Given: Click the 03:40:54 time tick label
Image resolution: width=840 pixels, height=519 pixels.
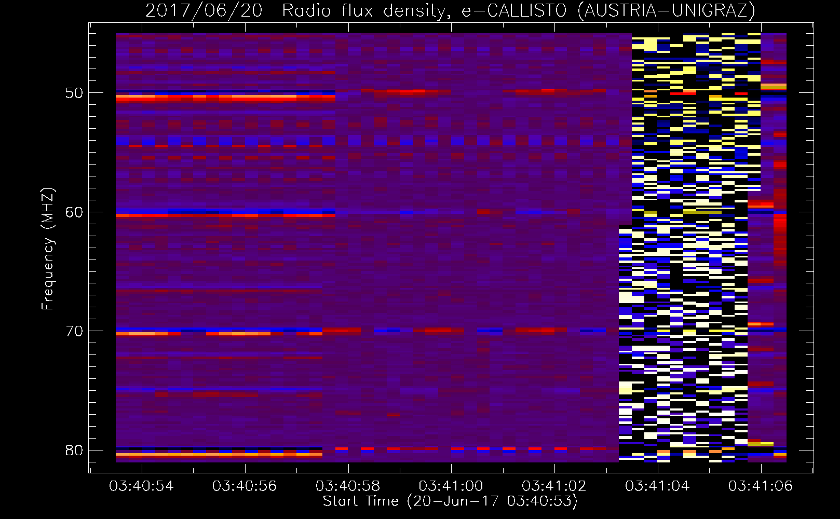Looking at the screenshot, I should (x=141, y=486).
